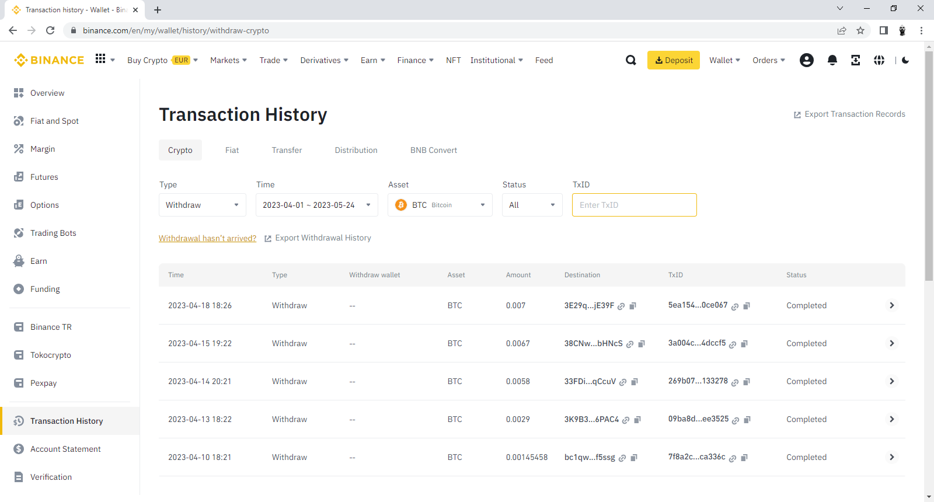
Task: Copy destination address bc1qw...f5ssg
Action: click(x=634, y=458)
